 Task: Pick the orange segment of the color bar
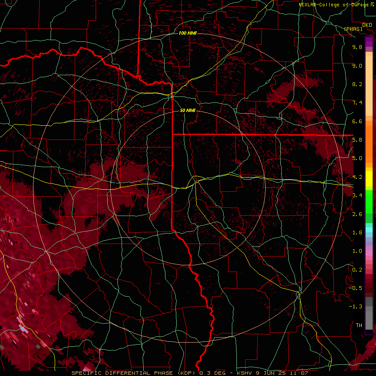[x=369, y=144]
